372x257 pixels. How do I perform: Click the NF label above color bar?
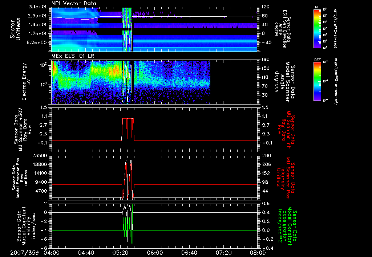tap(317, 7)
